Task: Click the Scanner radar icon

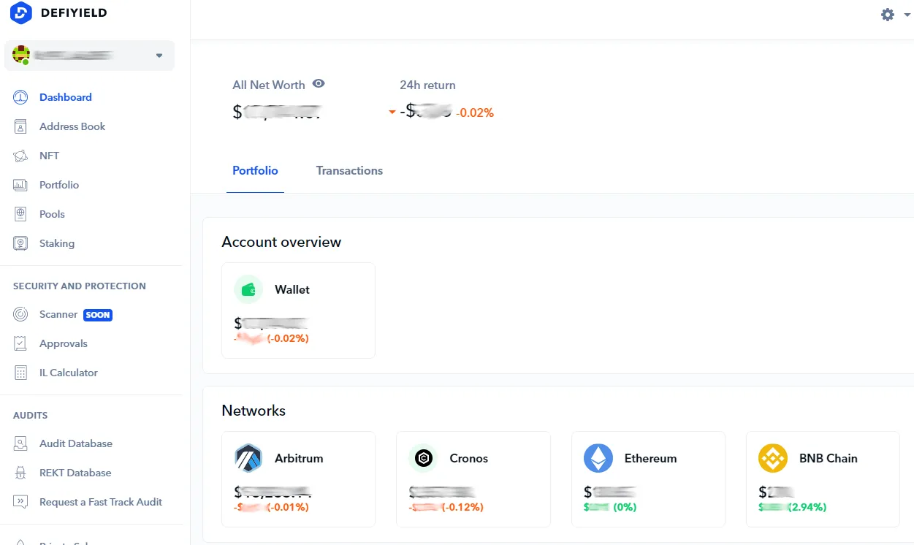Action: tap(20, 314)
